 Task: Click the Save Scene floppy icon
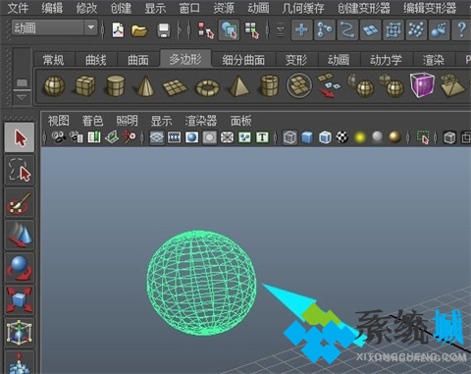(163, 30)
